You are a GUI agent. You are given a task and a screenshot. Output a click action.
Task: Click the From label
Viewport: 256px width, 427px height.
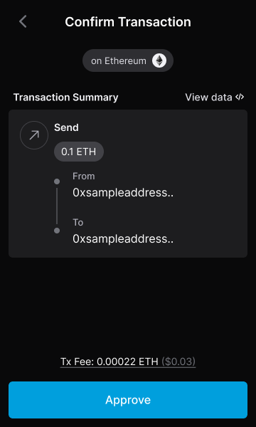84,176
